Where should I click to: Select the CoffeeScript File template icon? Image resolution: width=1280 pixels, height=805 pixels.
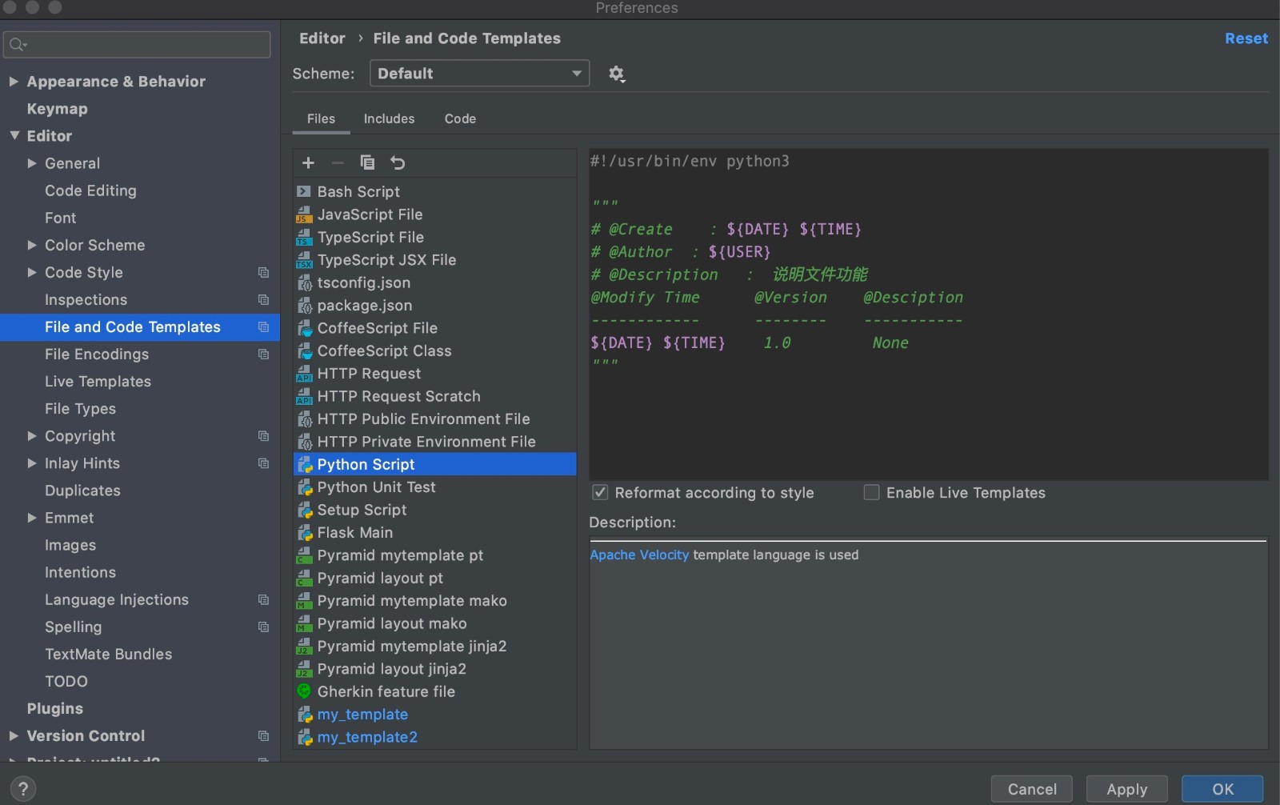click(304, 328)
